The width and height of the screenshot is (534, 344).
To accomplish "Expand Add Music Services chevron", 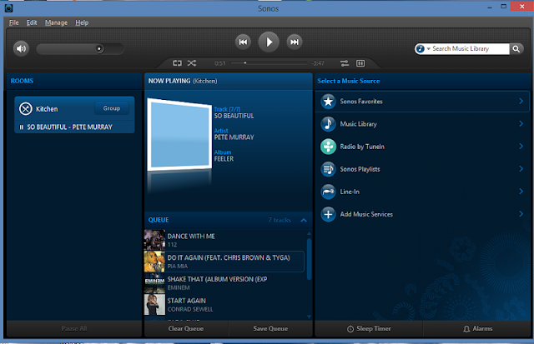I will coord(521,214).
